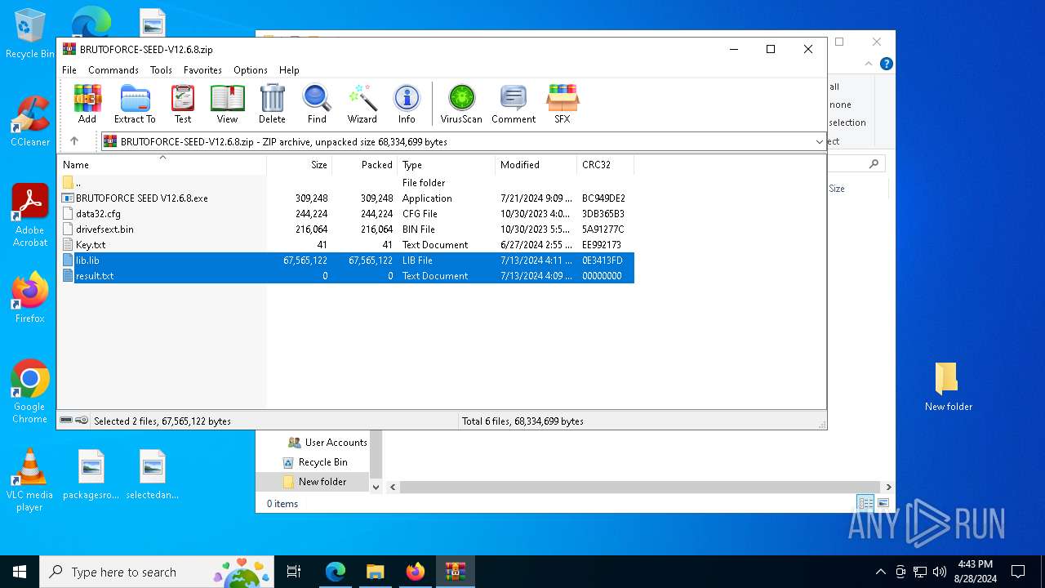Select the Key.txt file

pos(347,245)
